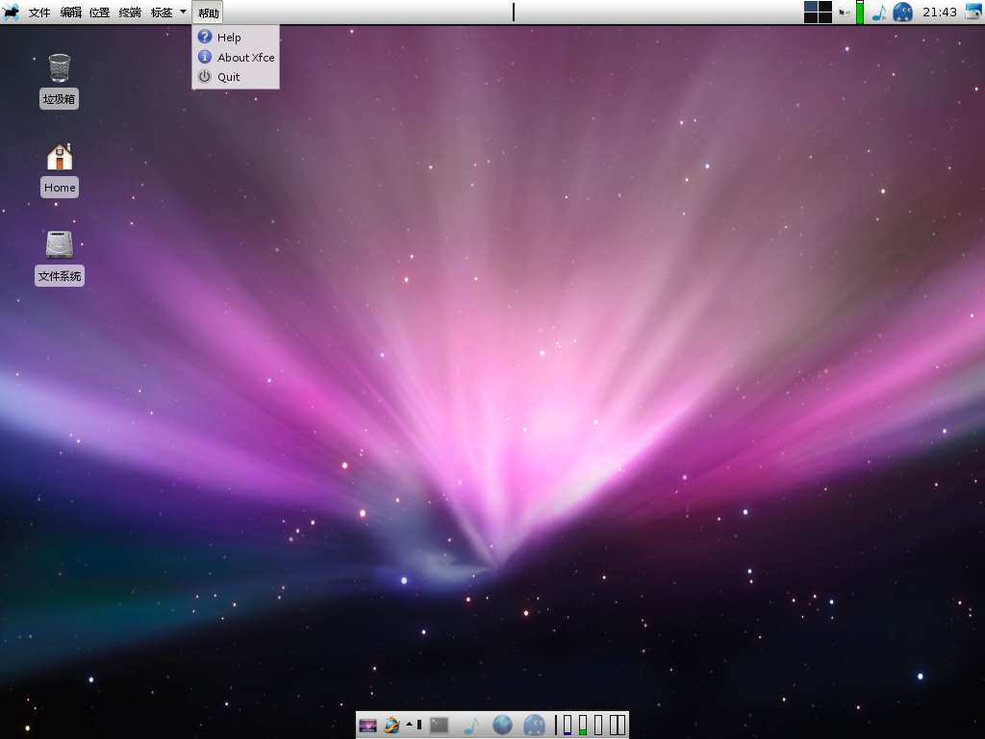Select the 文件系统 drive desktop icon
Image resolution: width=985 pixels, height=739 pixels.
(x=60, y=258)
